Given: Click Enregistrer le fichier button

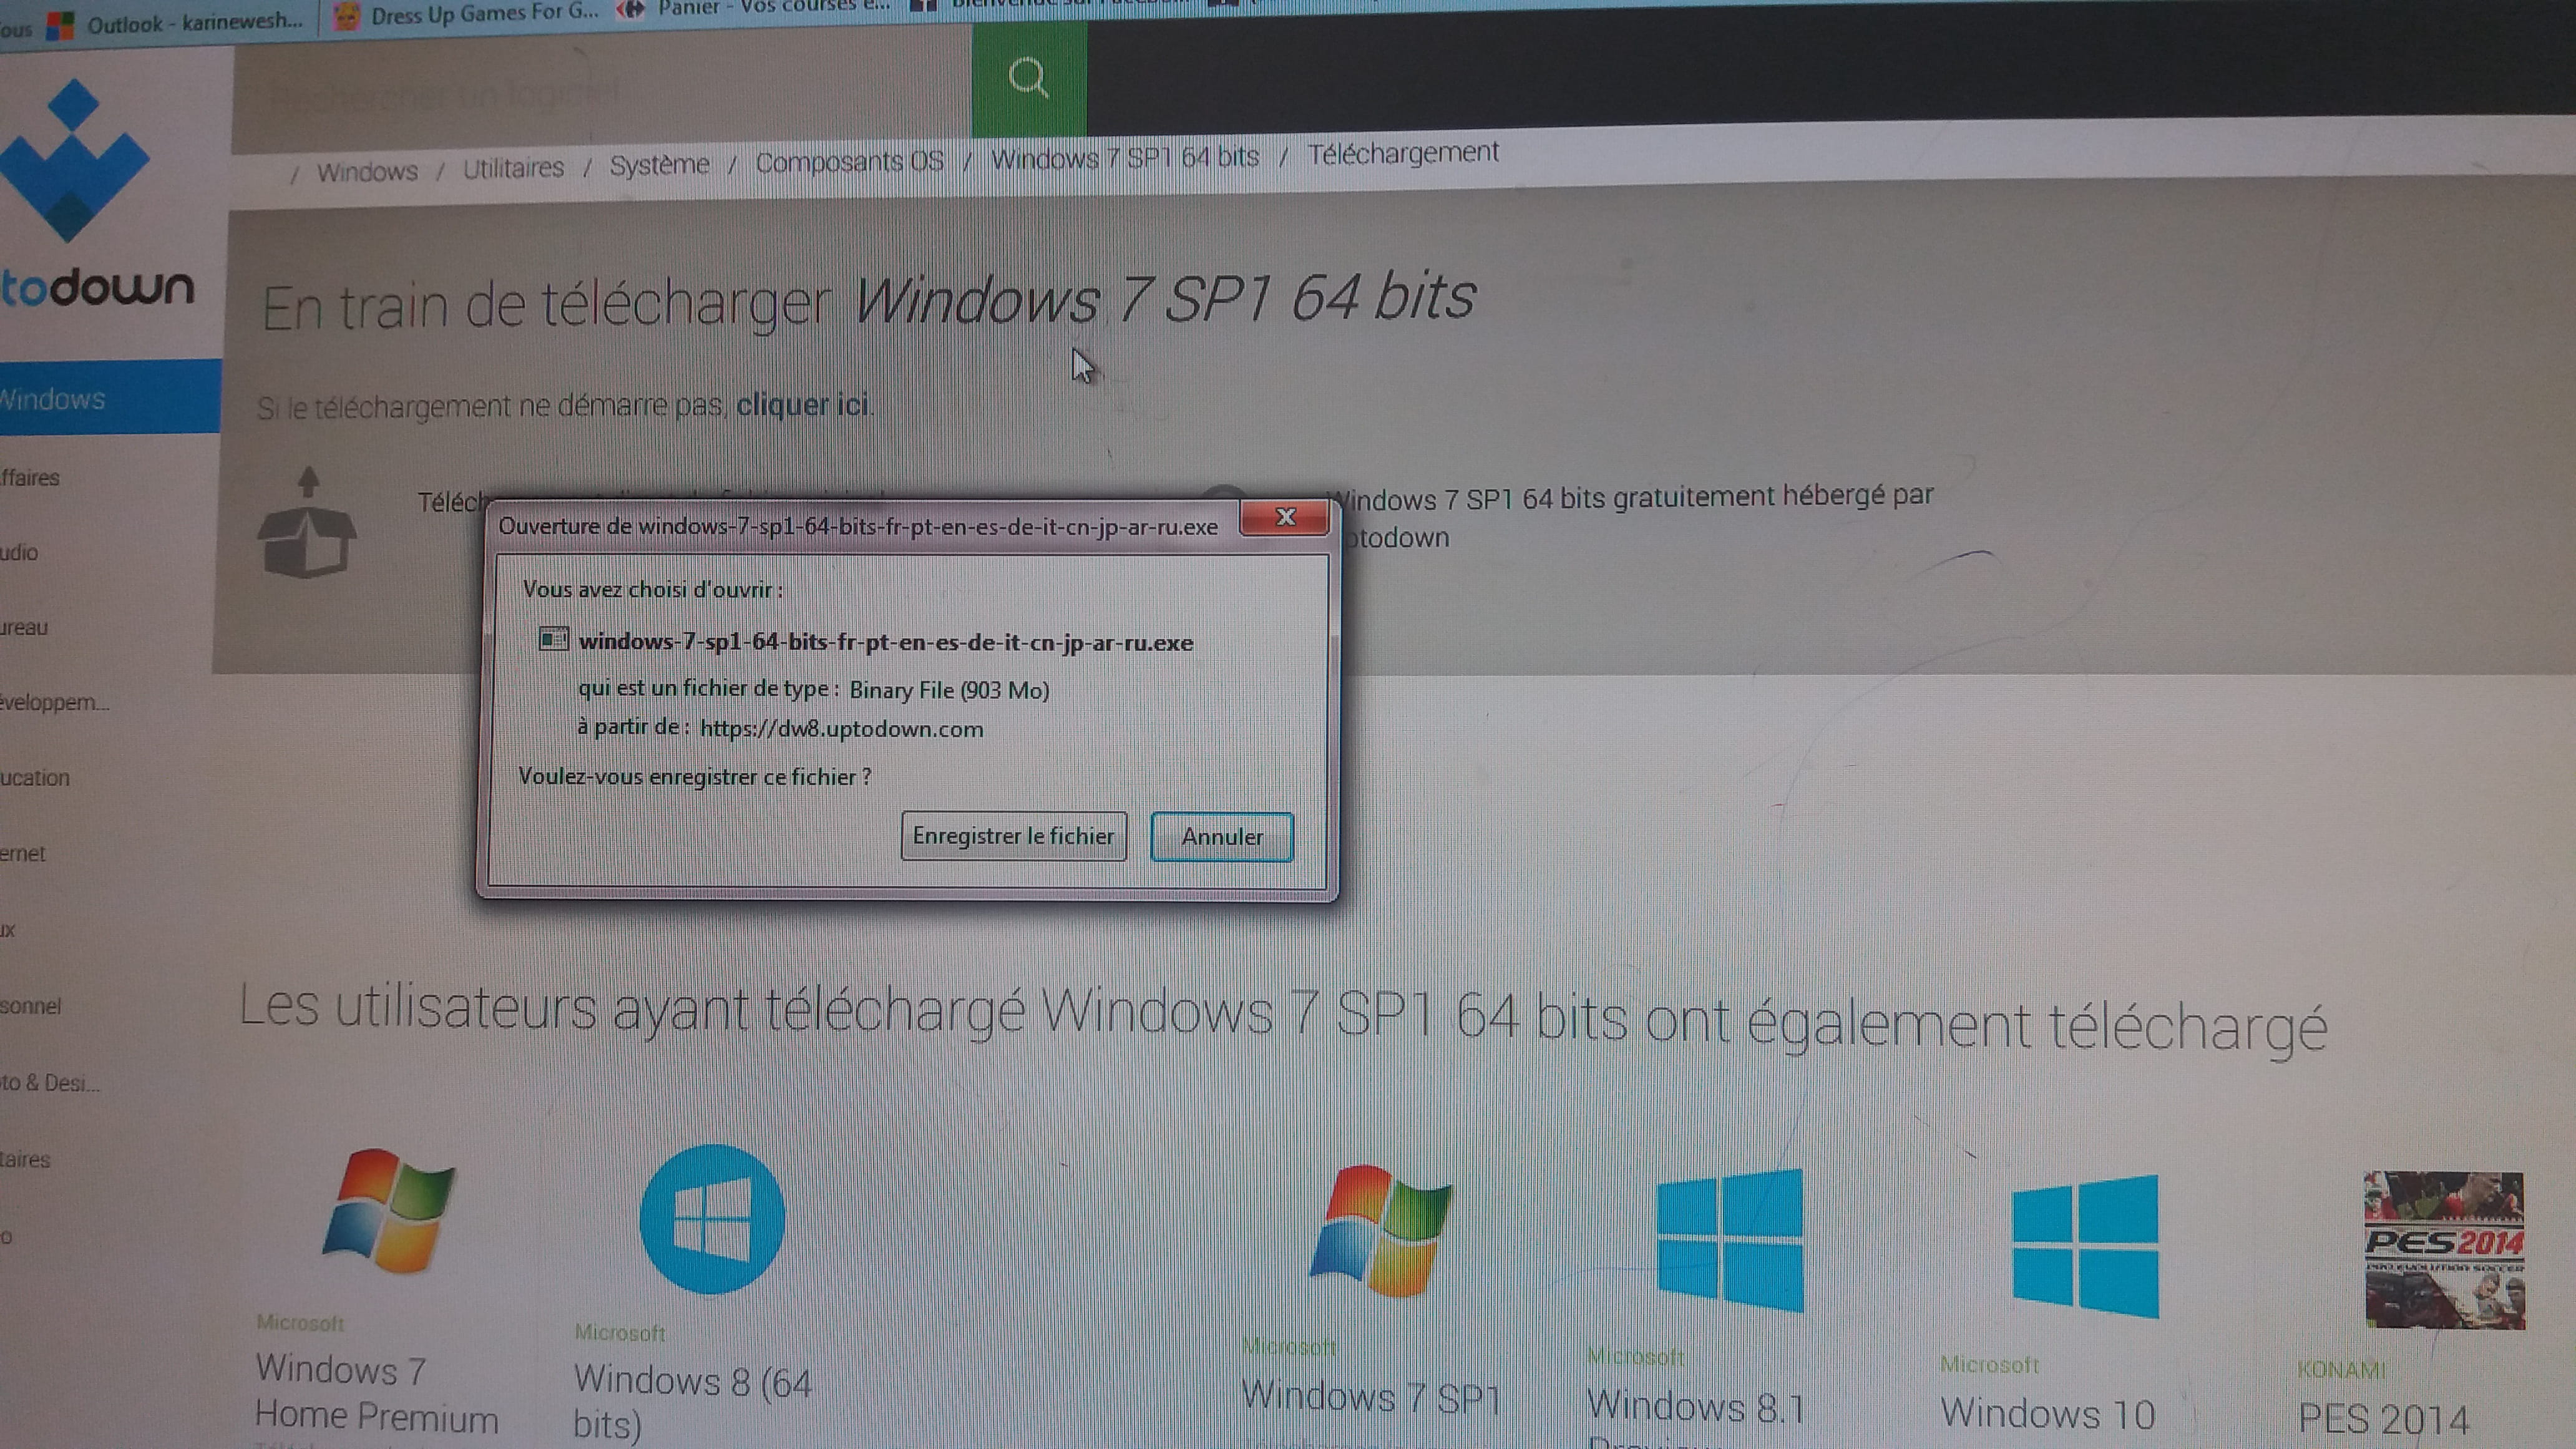Looking at the screenshot, I should 1013,836.
